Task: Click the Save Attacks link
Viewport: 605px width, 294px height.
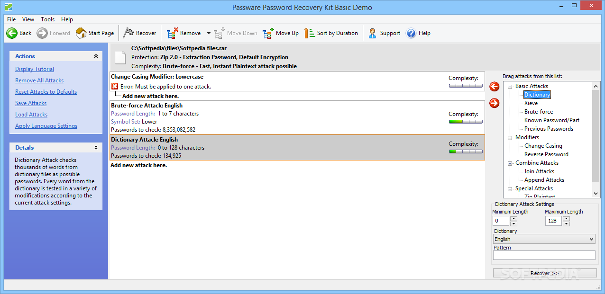Action: (x=31, y=103)
